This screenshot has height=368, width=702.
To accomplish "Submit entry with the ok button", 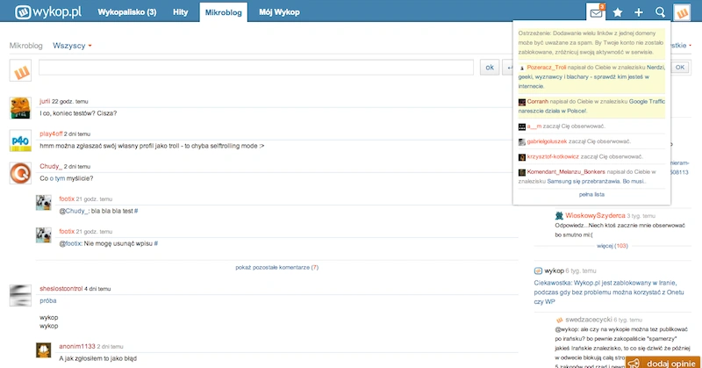I will (x=490, y=68).
